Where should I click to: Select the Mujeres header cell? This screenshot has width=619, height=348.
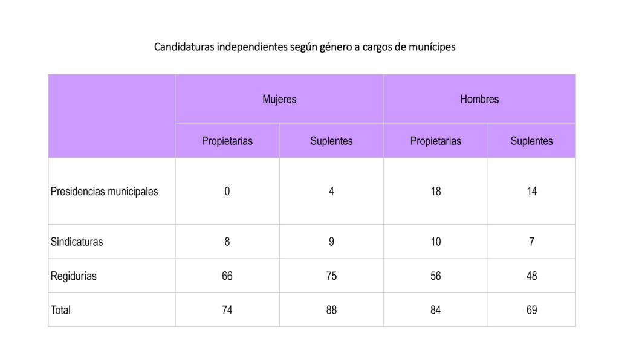(x=279, y=99)
